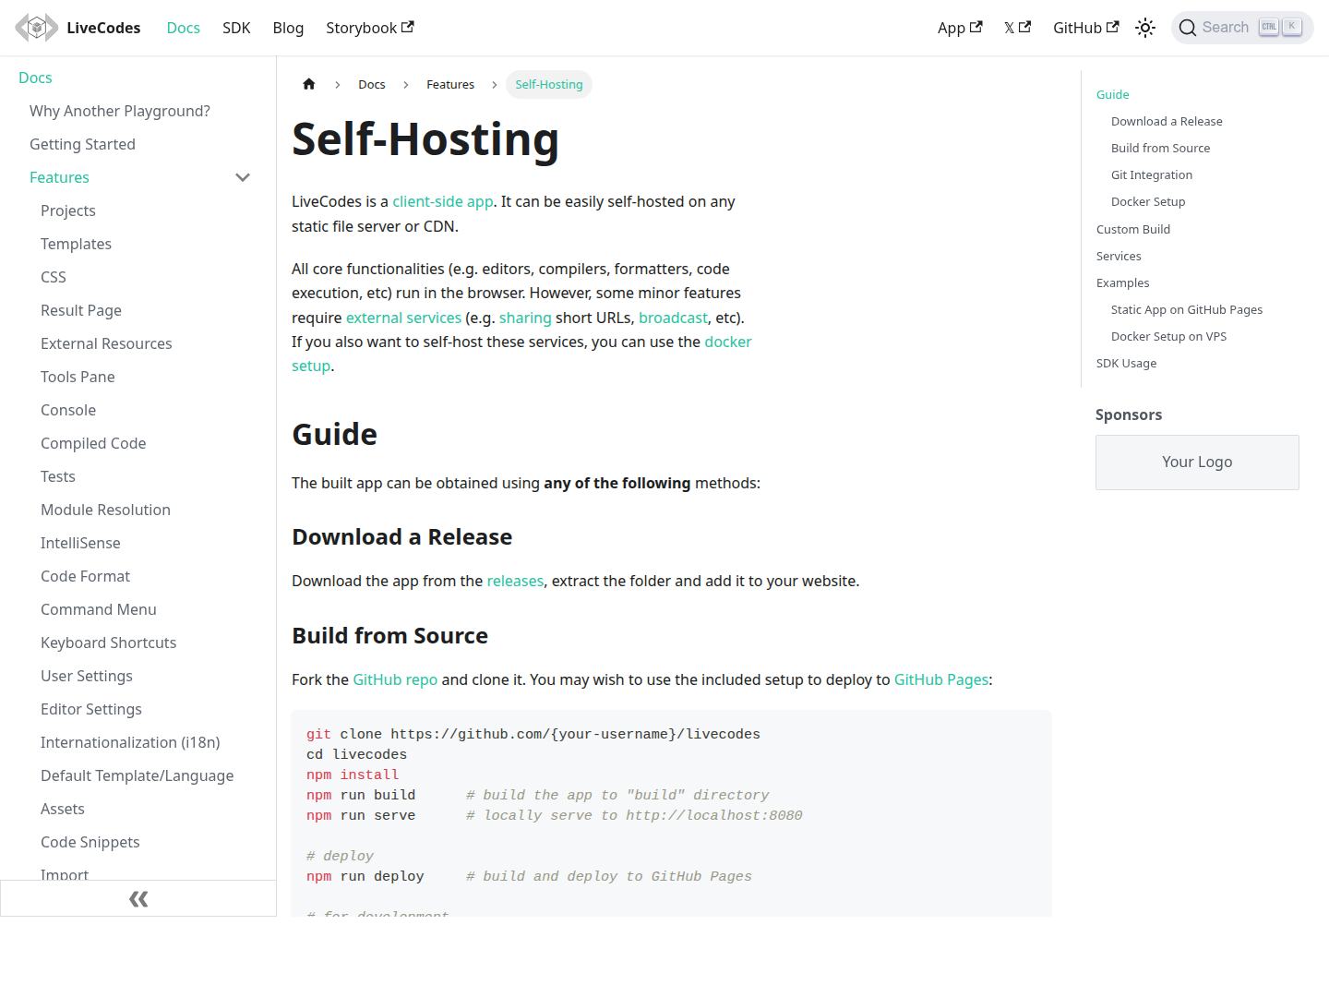Collapse the Features section chevron
This screenshot has height=997, width=1329.
243,177
